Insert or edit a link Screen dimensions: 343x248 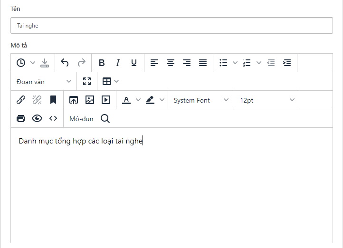pos(21,100)
